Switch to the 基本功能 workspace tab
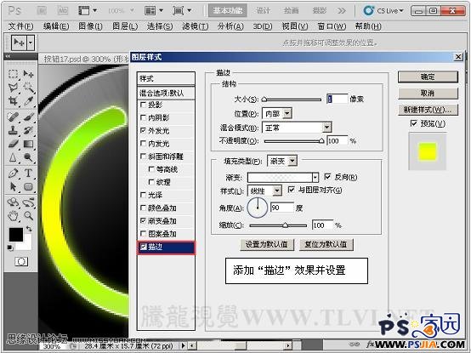471x353 pixels. click(x=228, y=11)
